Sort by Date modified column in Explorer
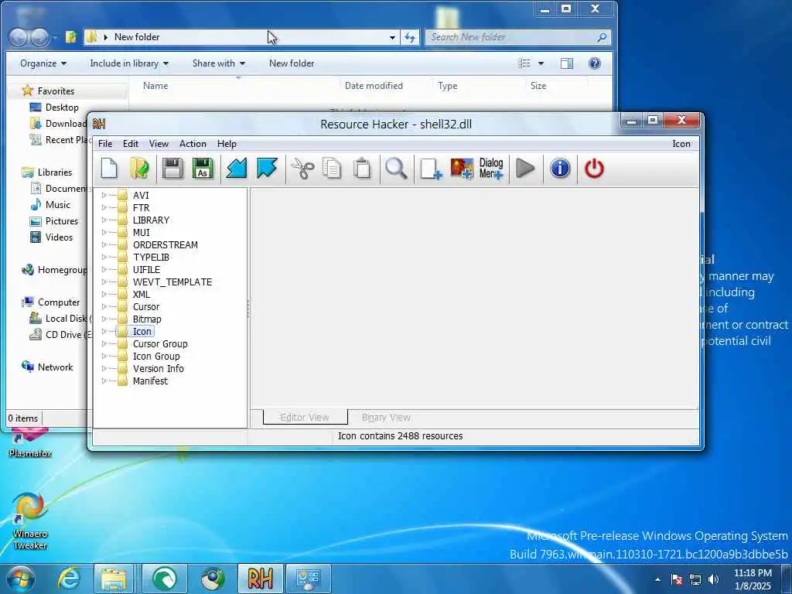 (374, 86)
